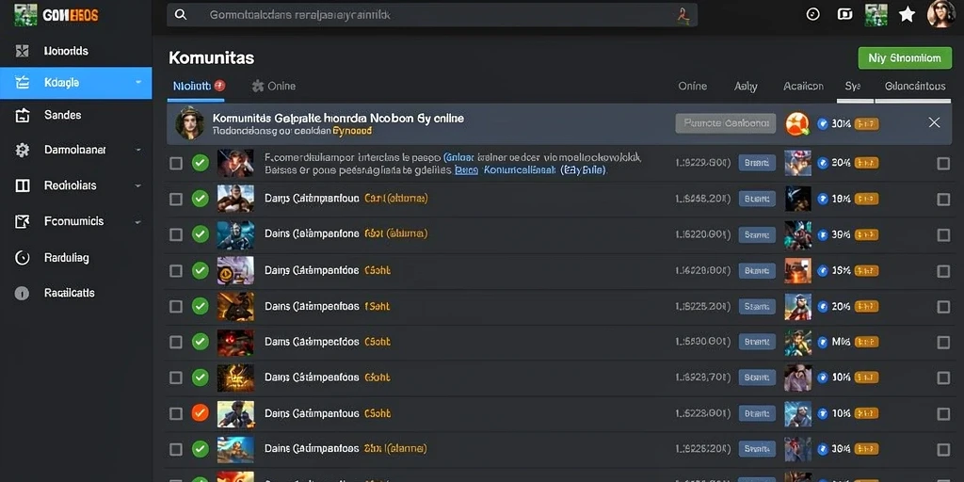
Task: Click the gray Peunote button in banner
Action: click(x=726, y=123)
